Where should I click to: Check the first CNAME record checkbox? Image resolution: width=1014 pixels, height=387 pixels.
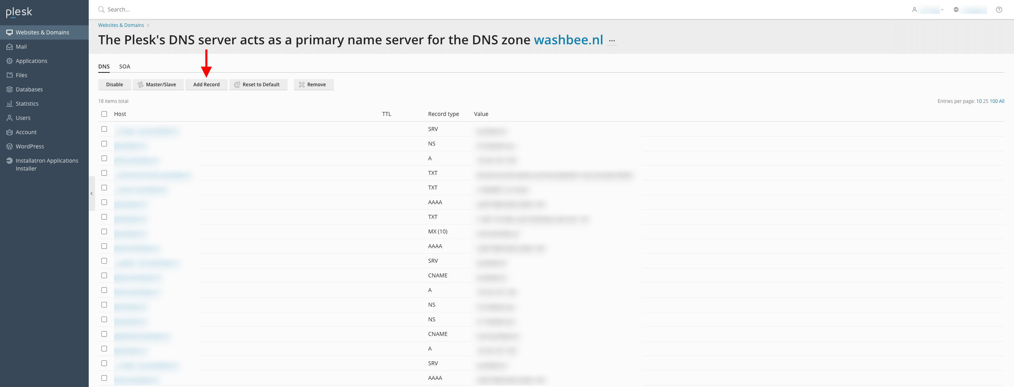point(104,275)
